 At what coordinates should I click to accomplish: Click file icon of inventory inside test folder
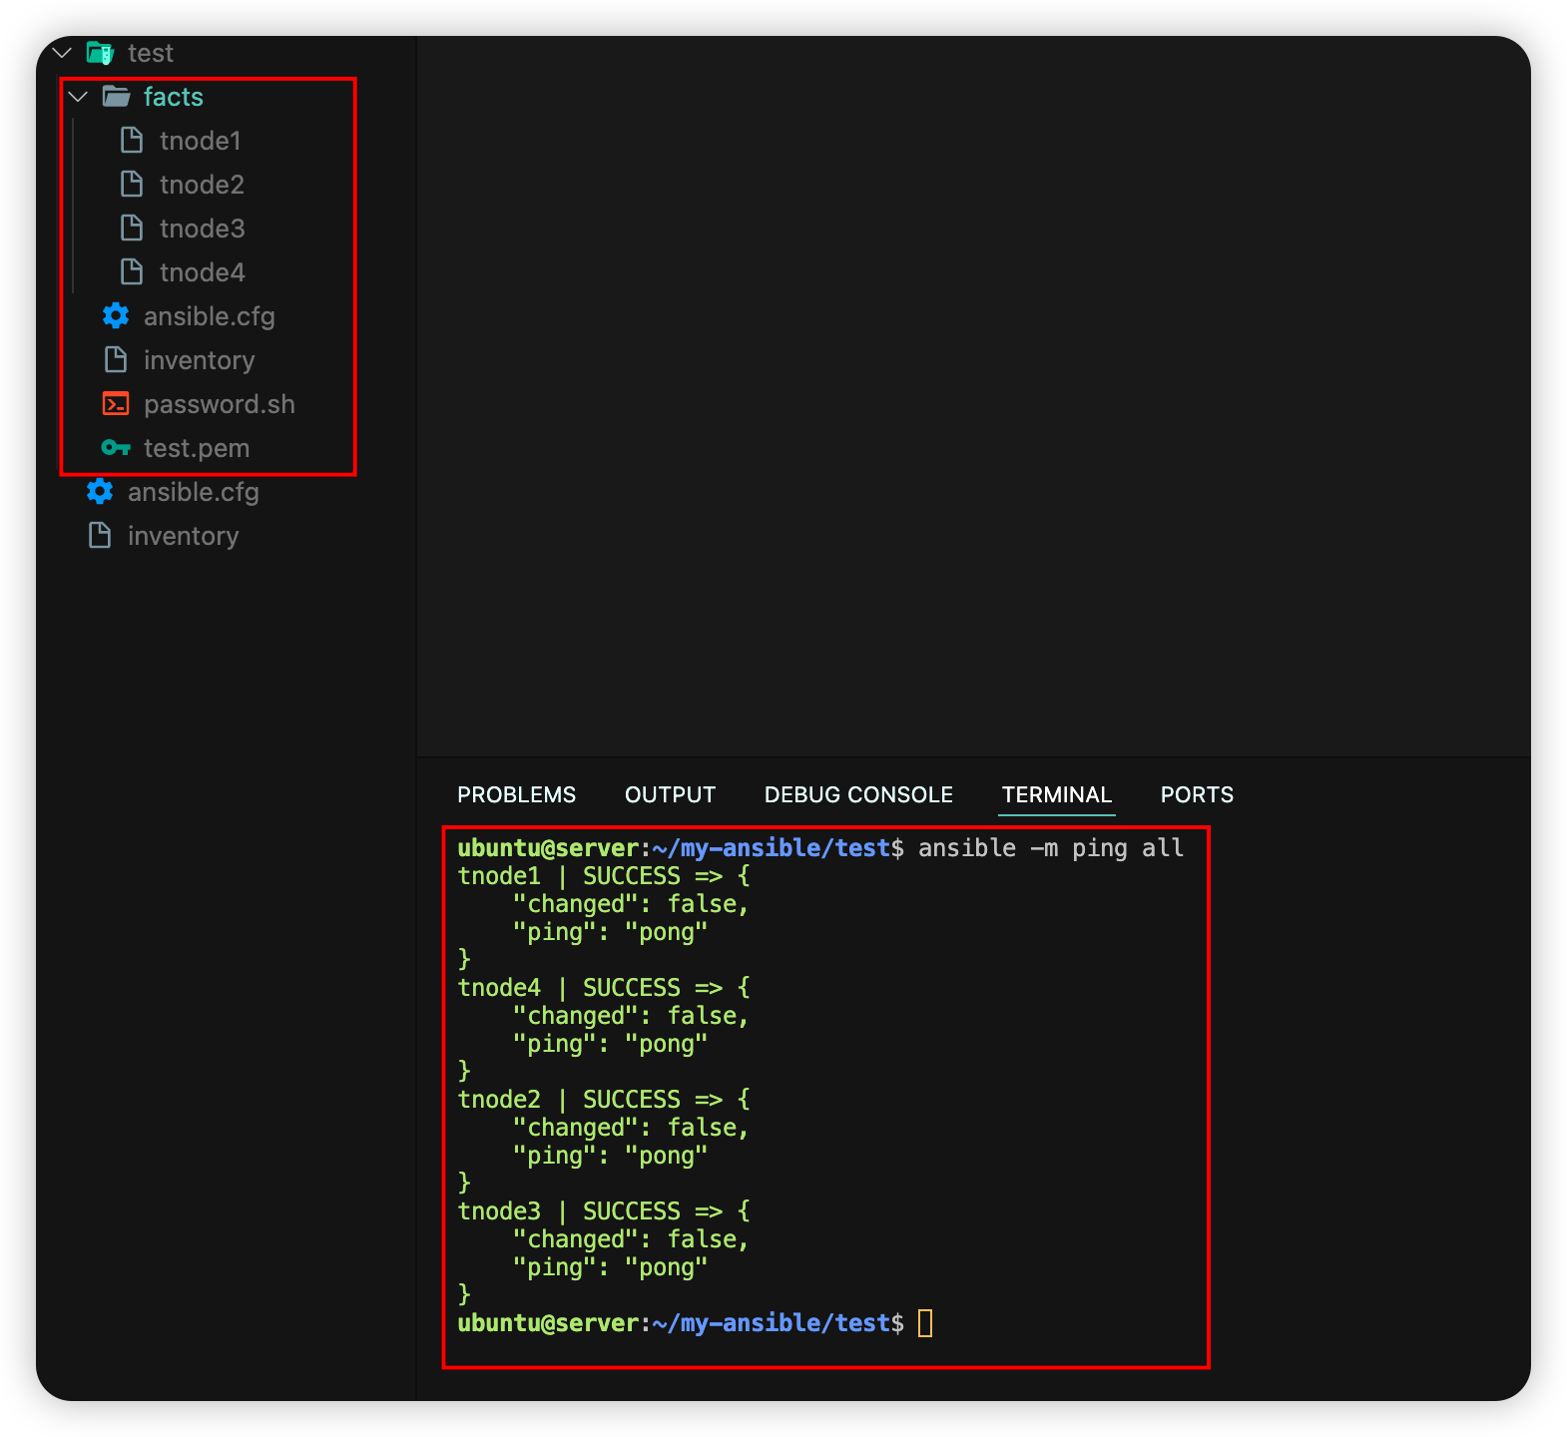click(116, 360)
